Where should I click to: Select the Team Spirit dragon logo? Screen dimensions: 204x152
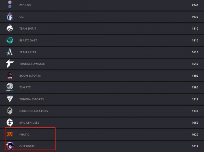[10, 28]
